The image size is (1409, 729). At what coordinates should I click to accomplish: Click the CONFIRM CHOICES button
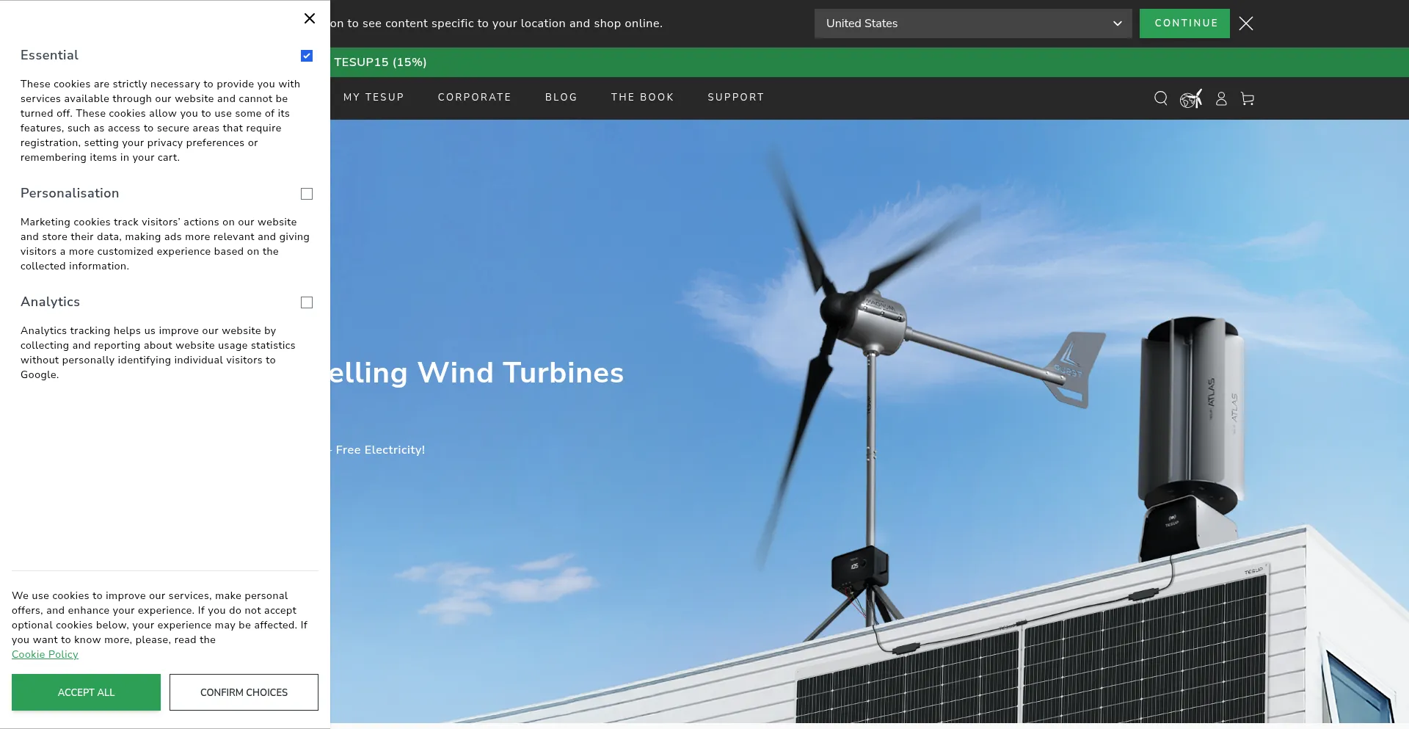[244, 692]
